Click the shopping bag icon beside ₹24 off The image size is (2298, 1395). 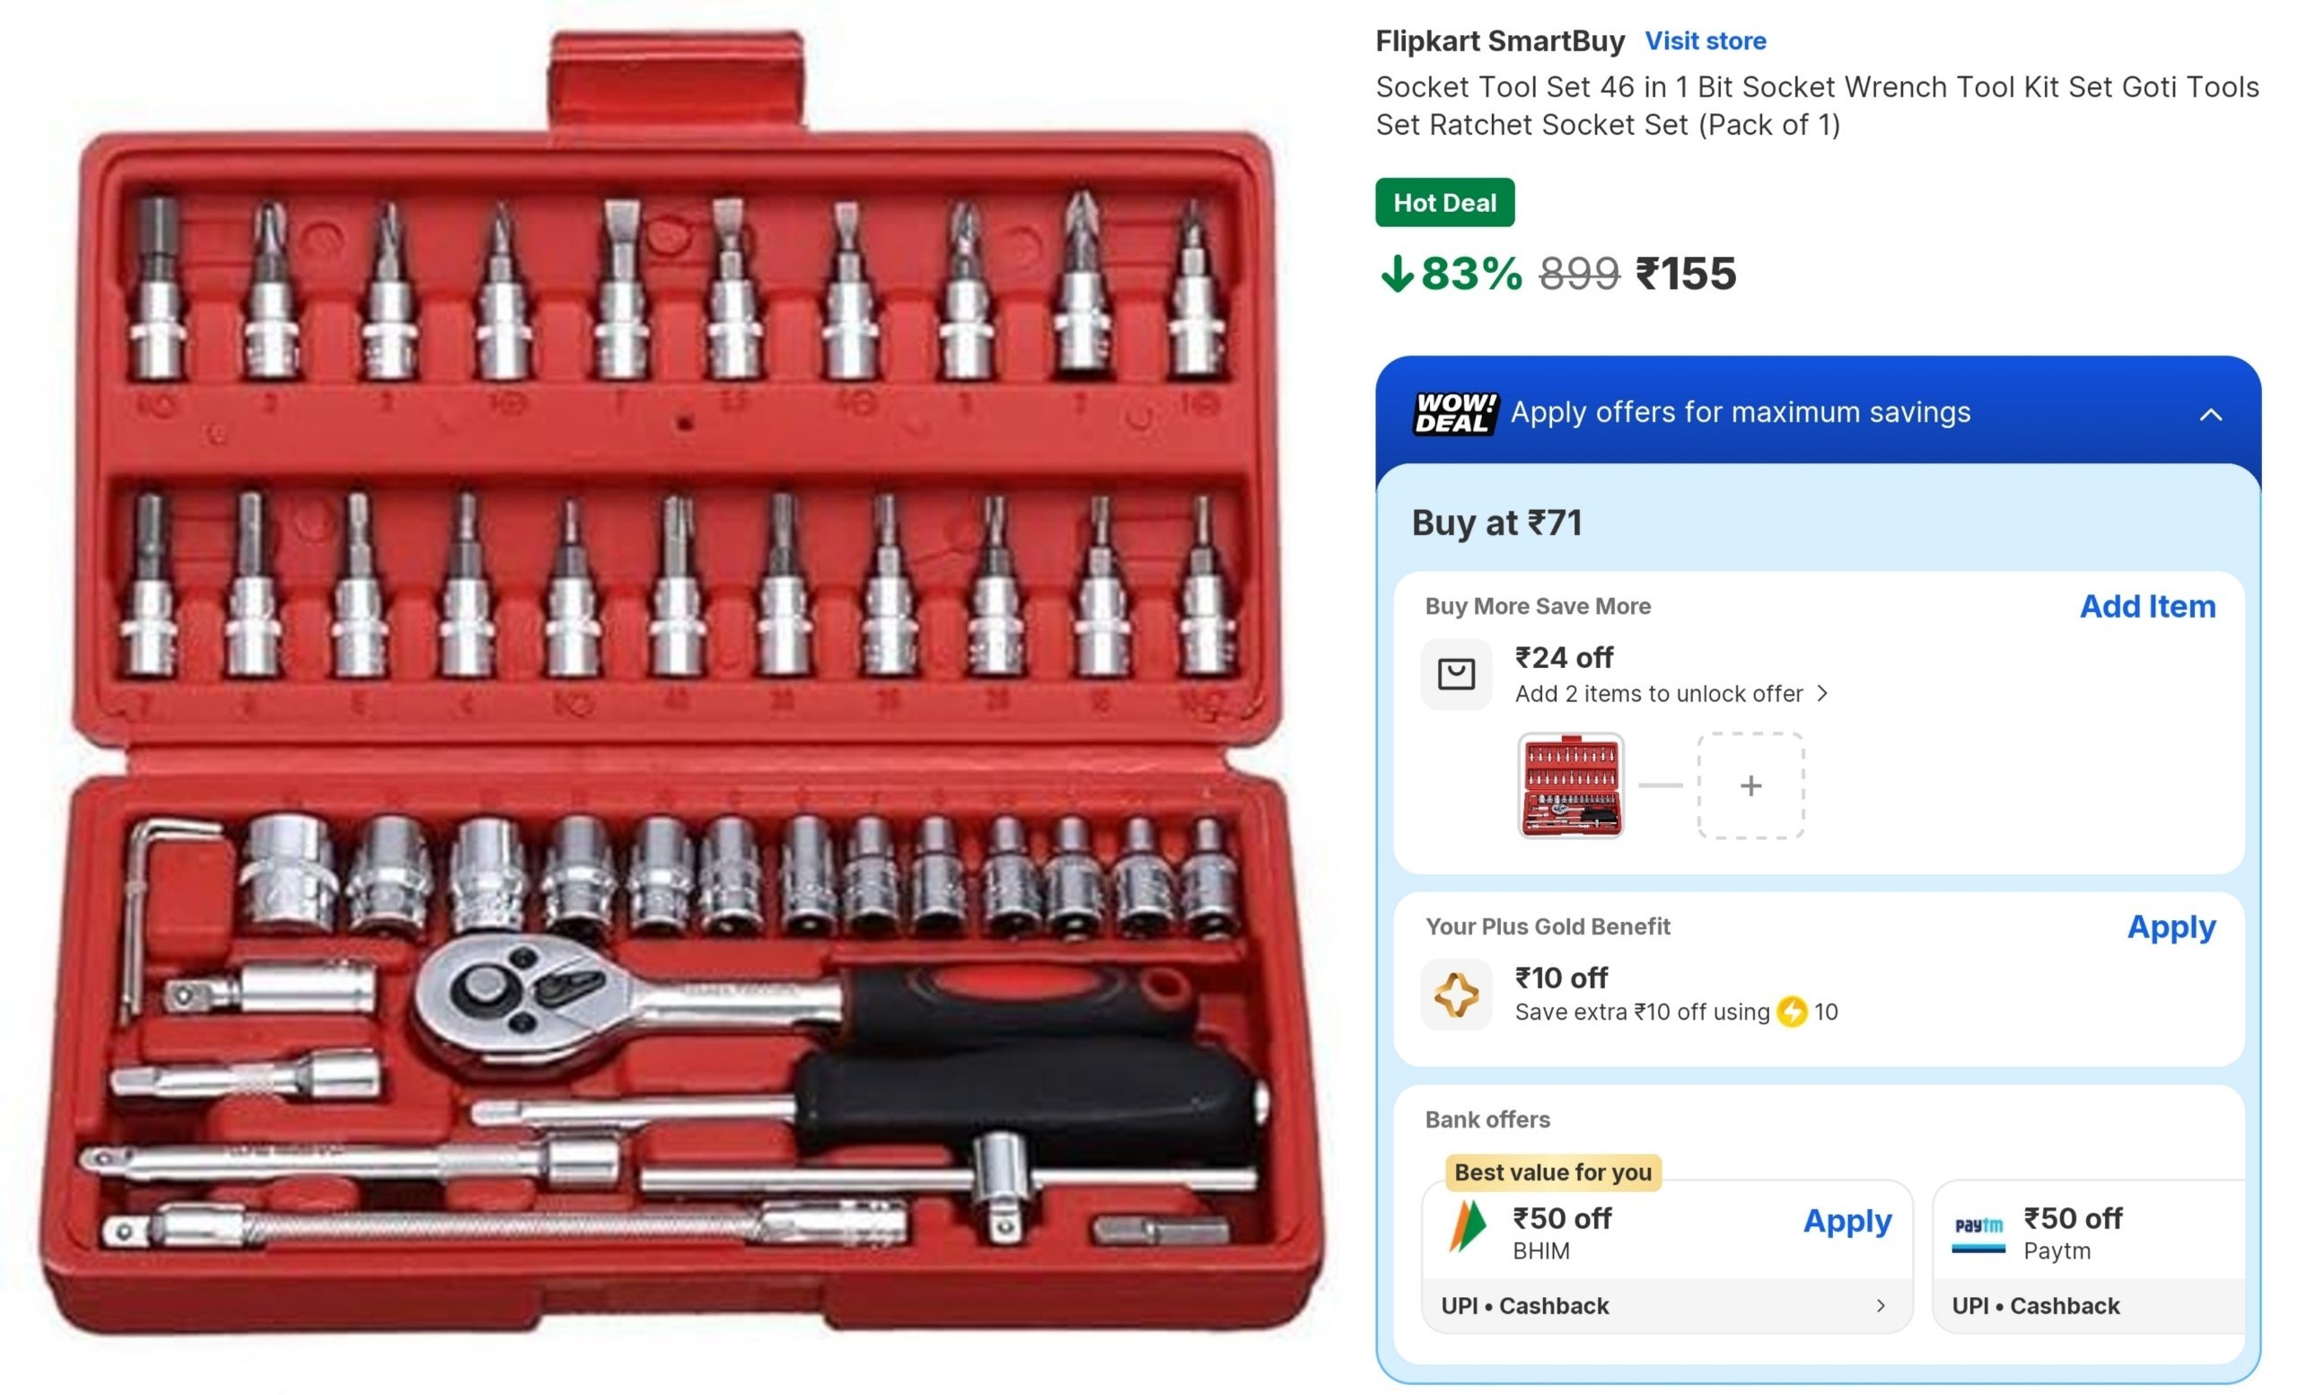coord(1456,674)
